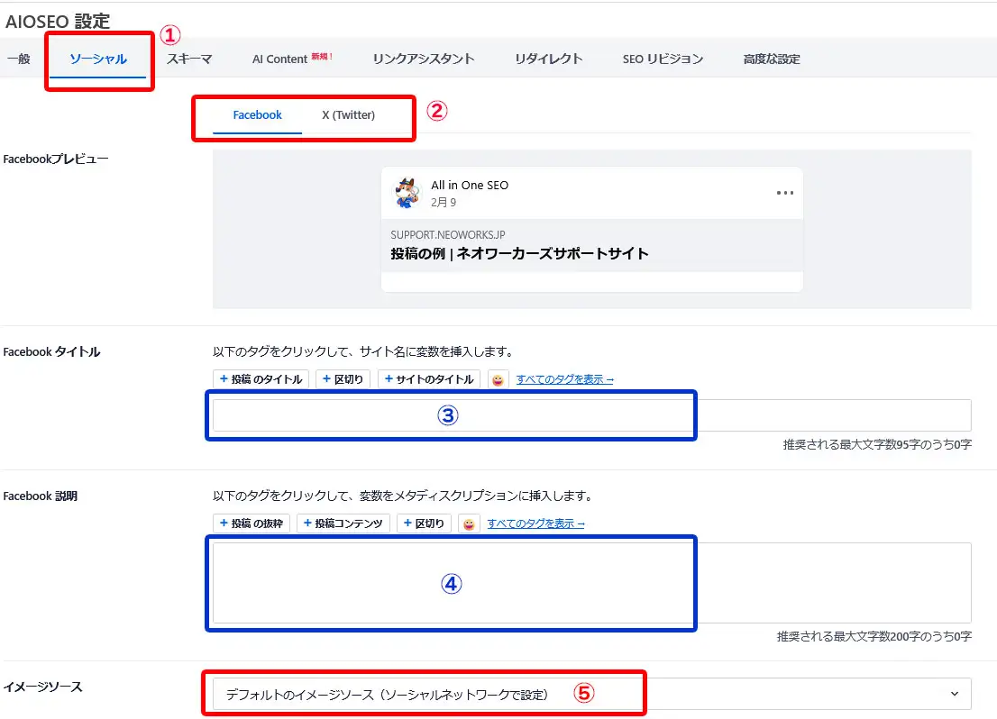Open the emoji picker beside Facebook description tags

click(x=469, y=523)
